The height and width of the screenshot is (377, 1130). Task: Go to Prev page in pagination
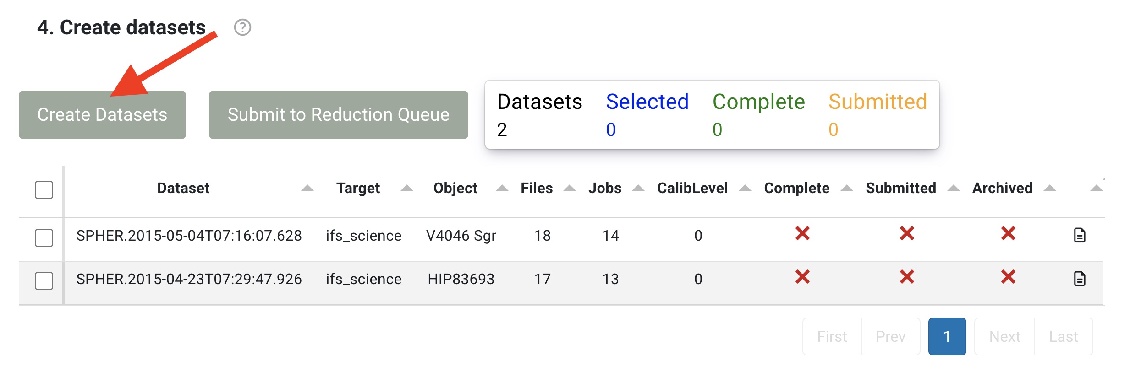(890, 336)
